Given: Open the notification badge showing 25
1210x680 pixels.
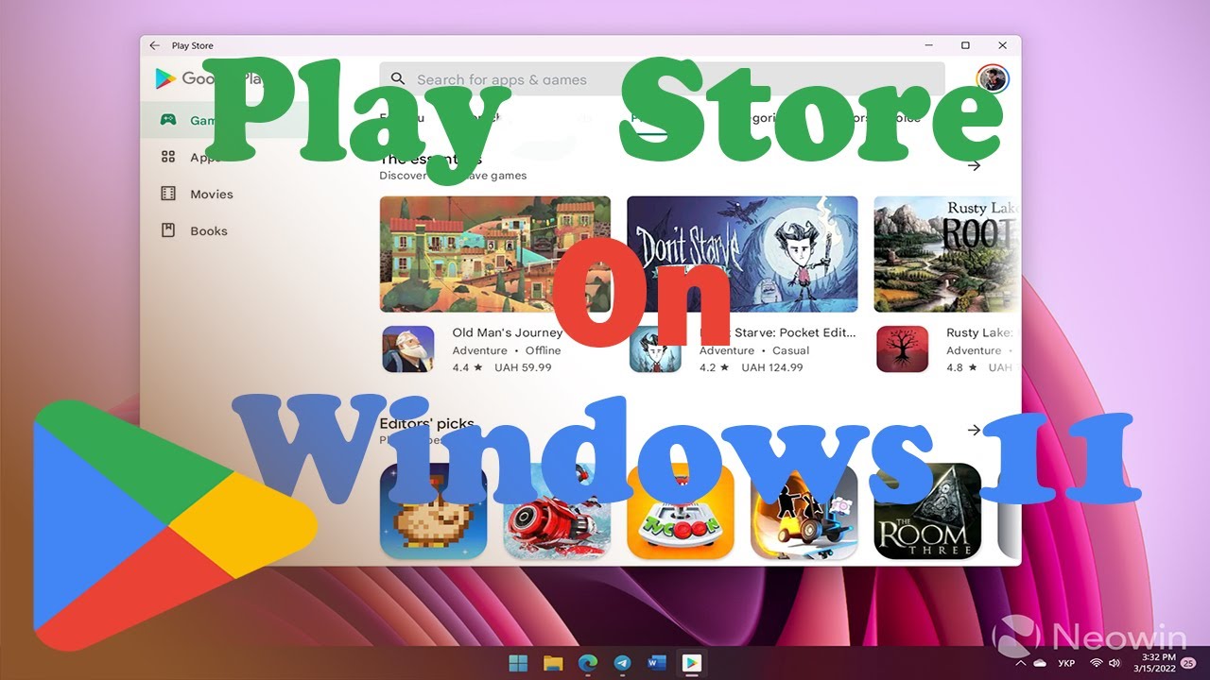Looking at the screenshot, I should [1188, 663].
